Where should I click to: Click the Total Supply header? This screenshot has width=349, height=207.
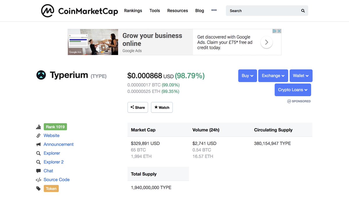pos(144,174)
